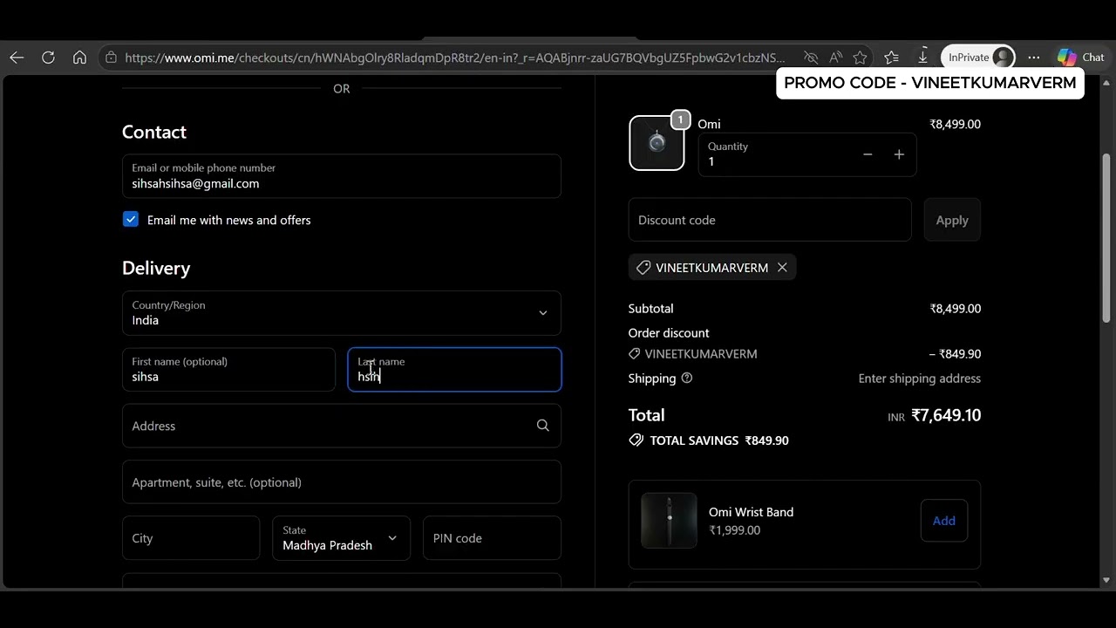Open the Copilot Chat button
This screenshot has width=1116, height=628.
coord(1081,58)
